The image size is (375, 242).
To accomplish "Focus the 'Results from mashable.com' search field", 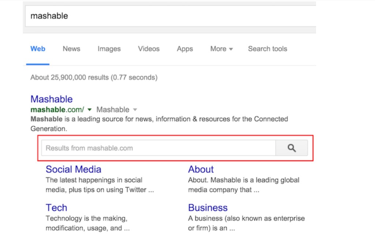I will (x=158, y=148).
